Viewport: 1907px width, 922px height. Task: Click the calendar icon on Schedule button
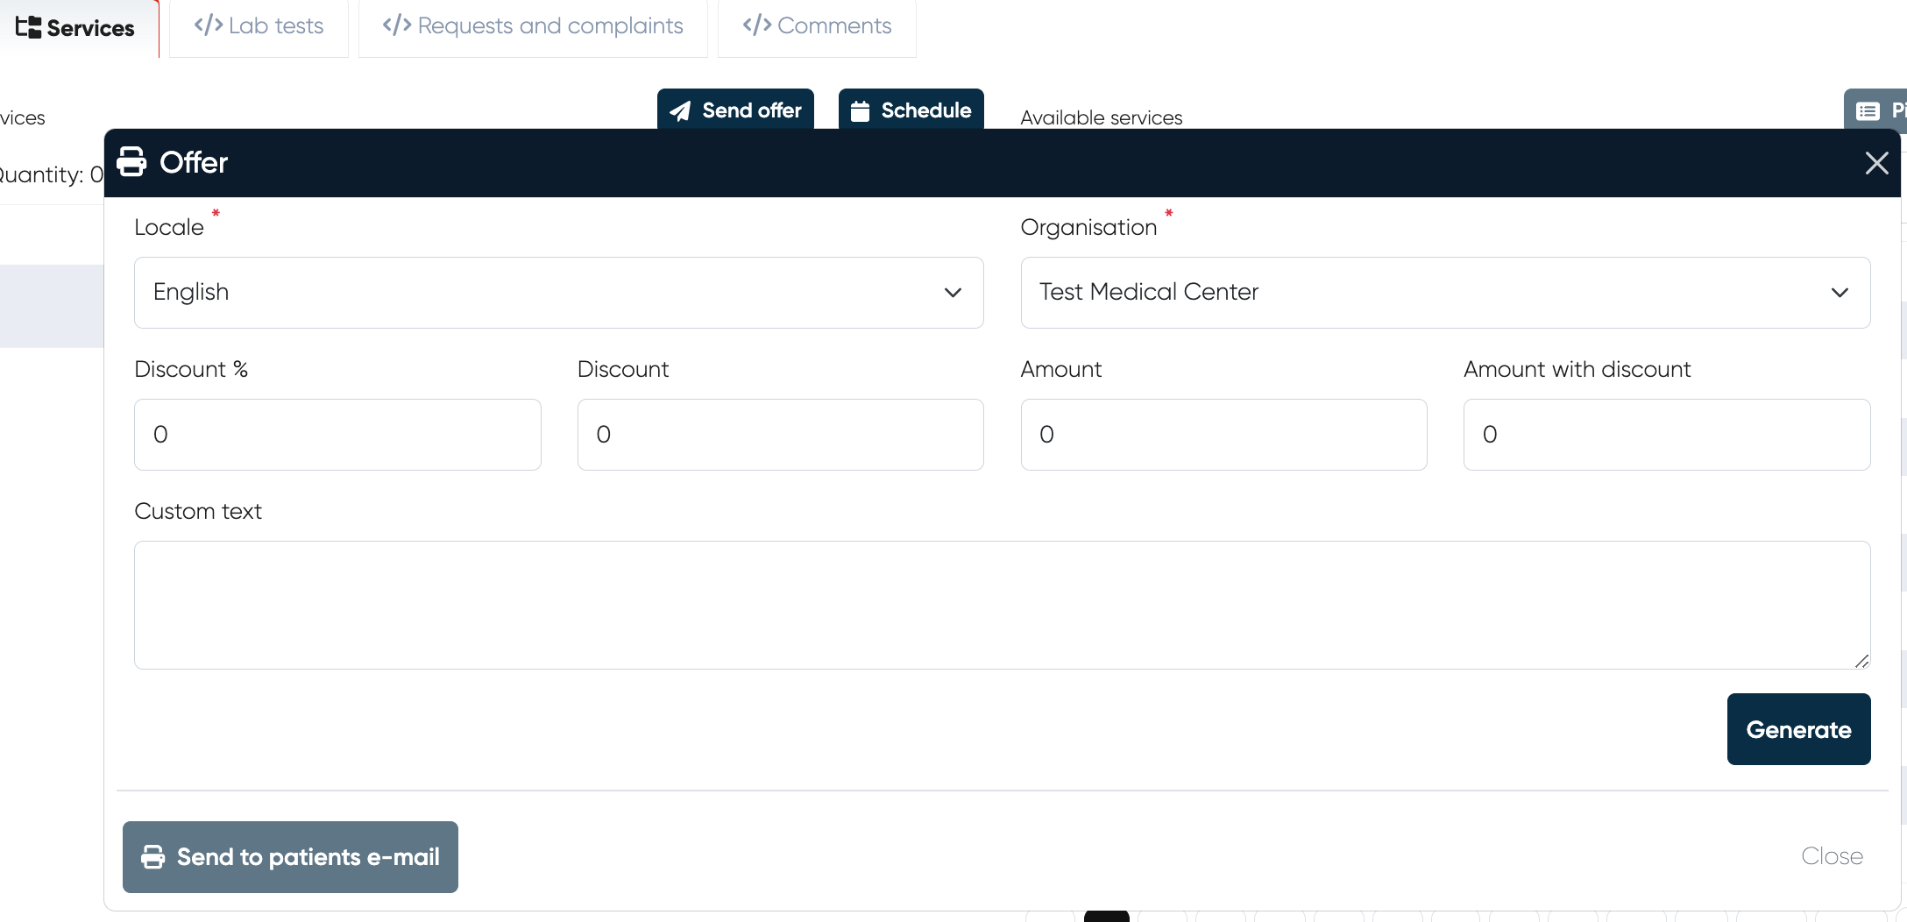click(860, 111)
